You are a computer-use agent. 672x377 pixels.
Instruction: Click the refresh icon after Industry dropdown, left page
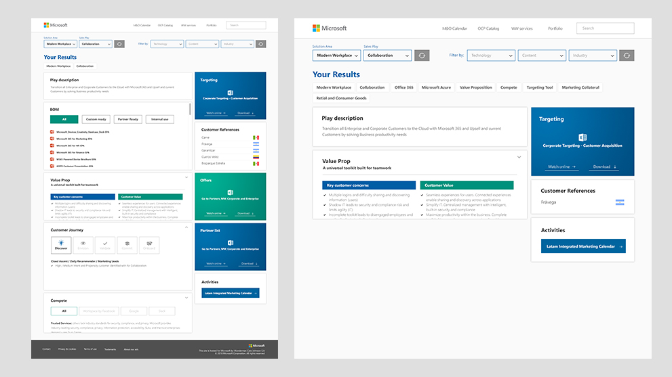coord(260,44)
